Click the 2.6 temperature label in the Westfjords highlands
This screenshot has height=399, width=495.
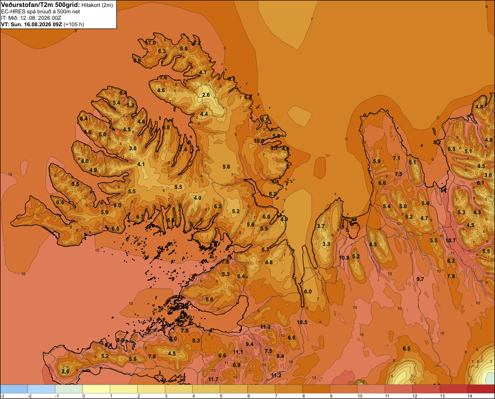coord(206,95)
